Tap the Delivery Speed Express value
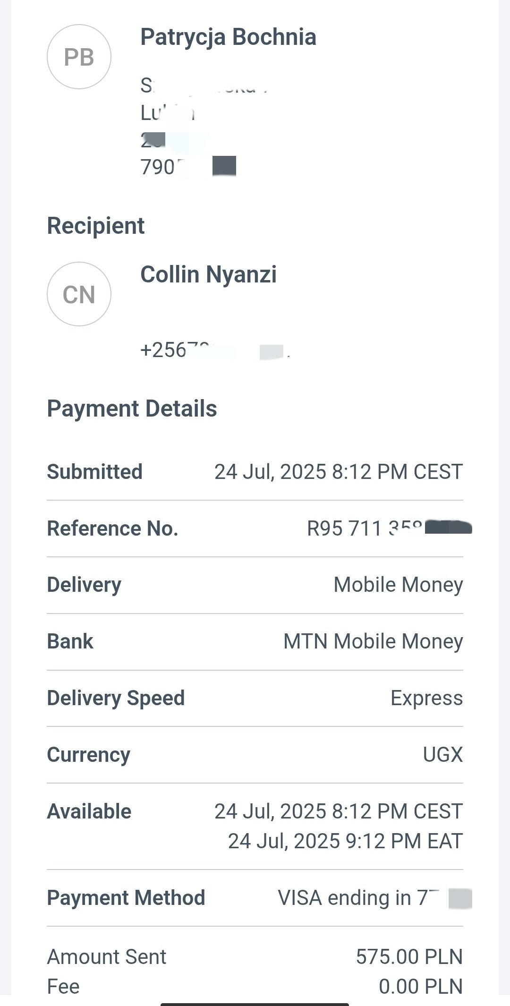Image resolution: width=510 pixels, height=1006 pixels. (426, 698)
